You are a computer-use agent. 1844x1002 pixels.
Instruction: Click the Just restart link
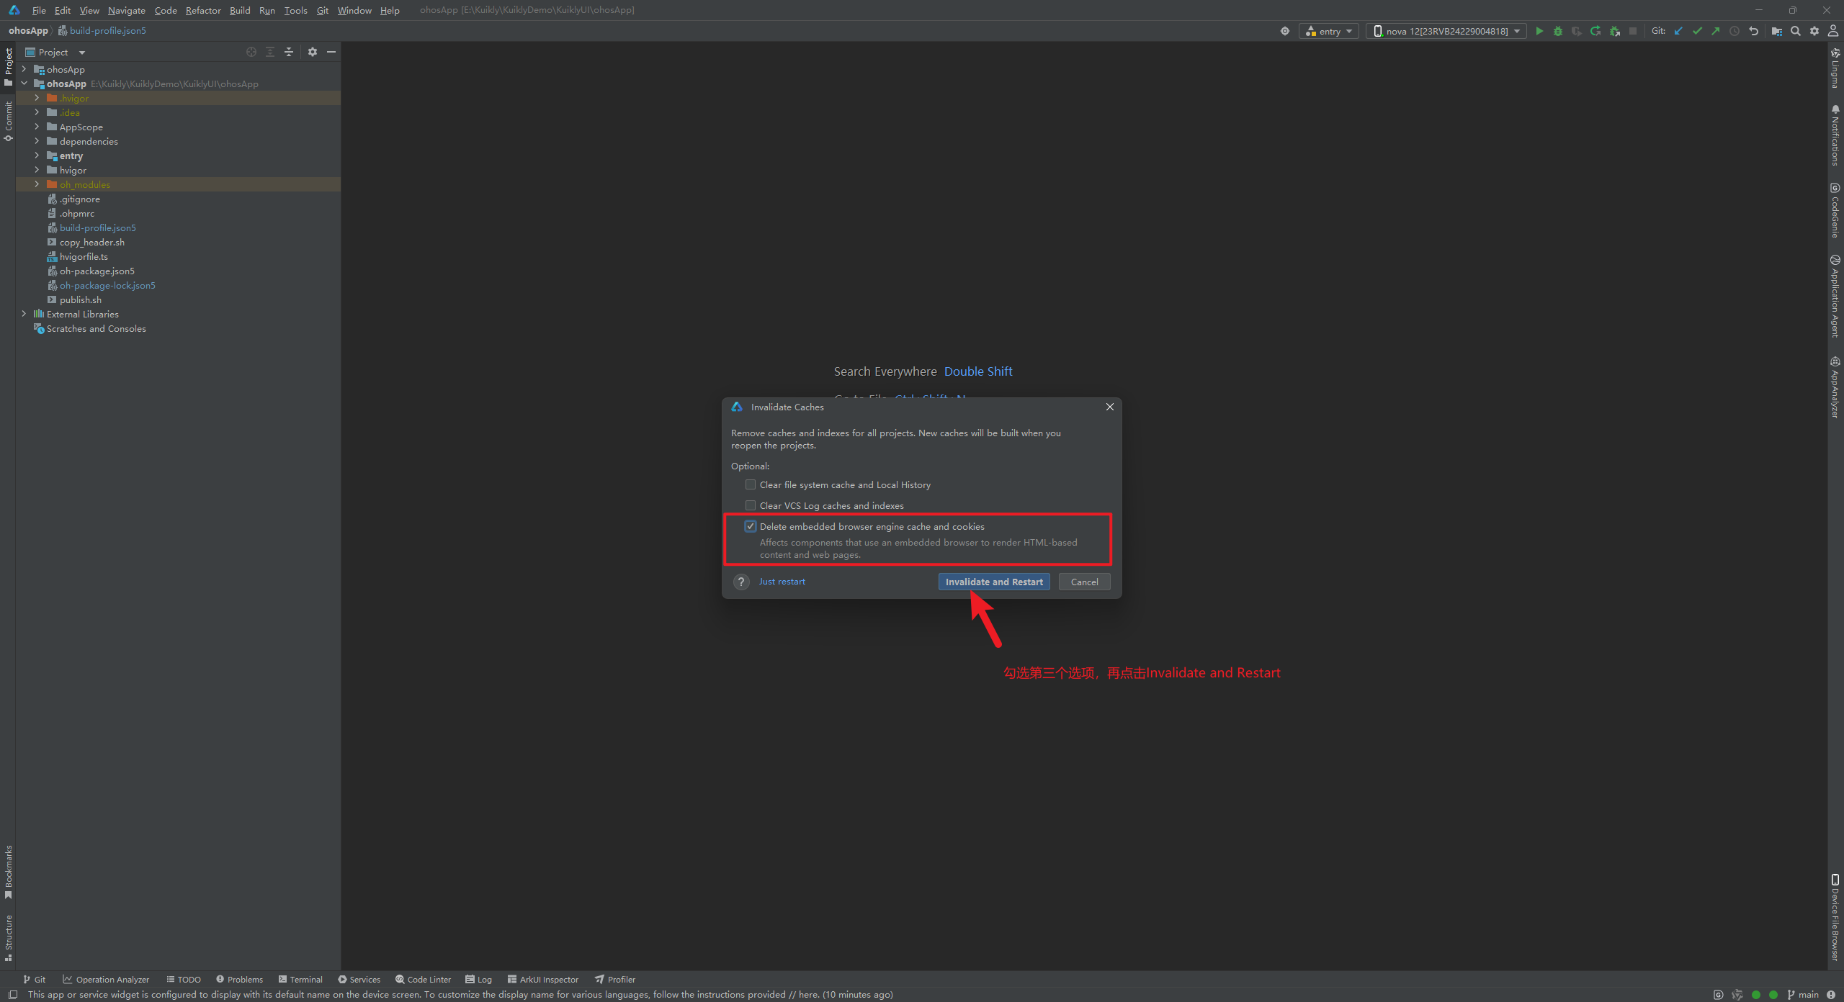782,582
